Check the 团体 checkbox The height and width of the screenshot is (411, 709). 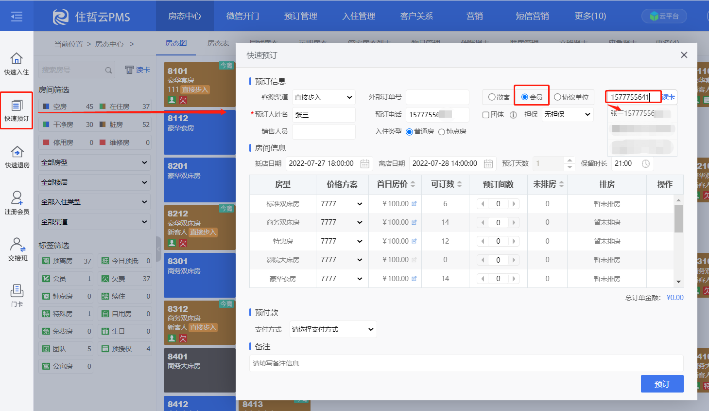click(x=485, y=115)
